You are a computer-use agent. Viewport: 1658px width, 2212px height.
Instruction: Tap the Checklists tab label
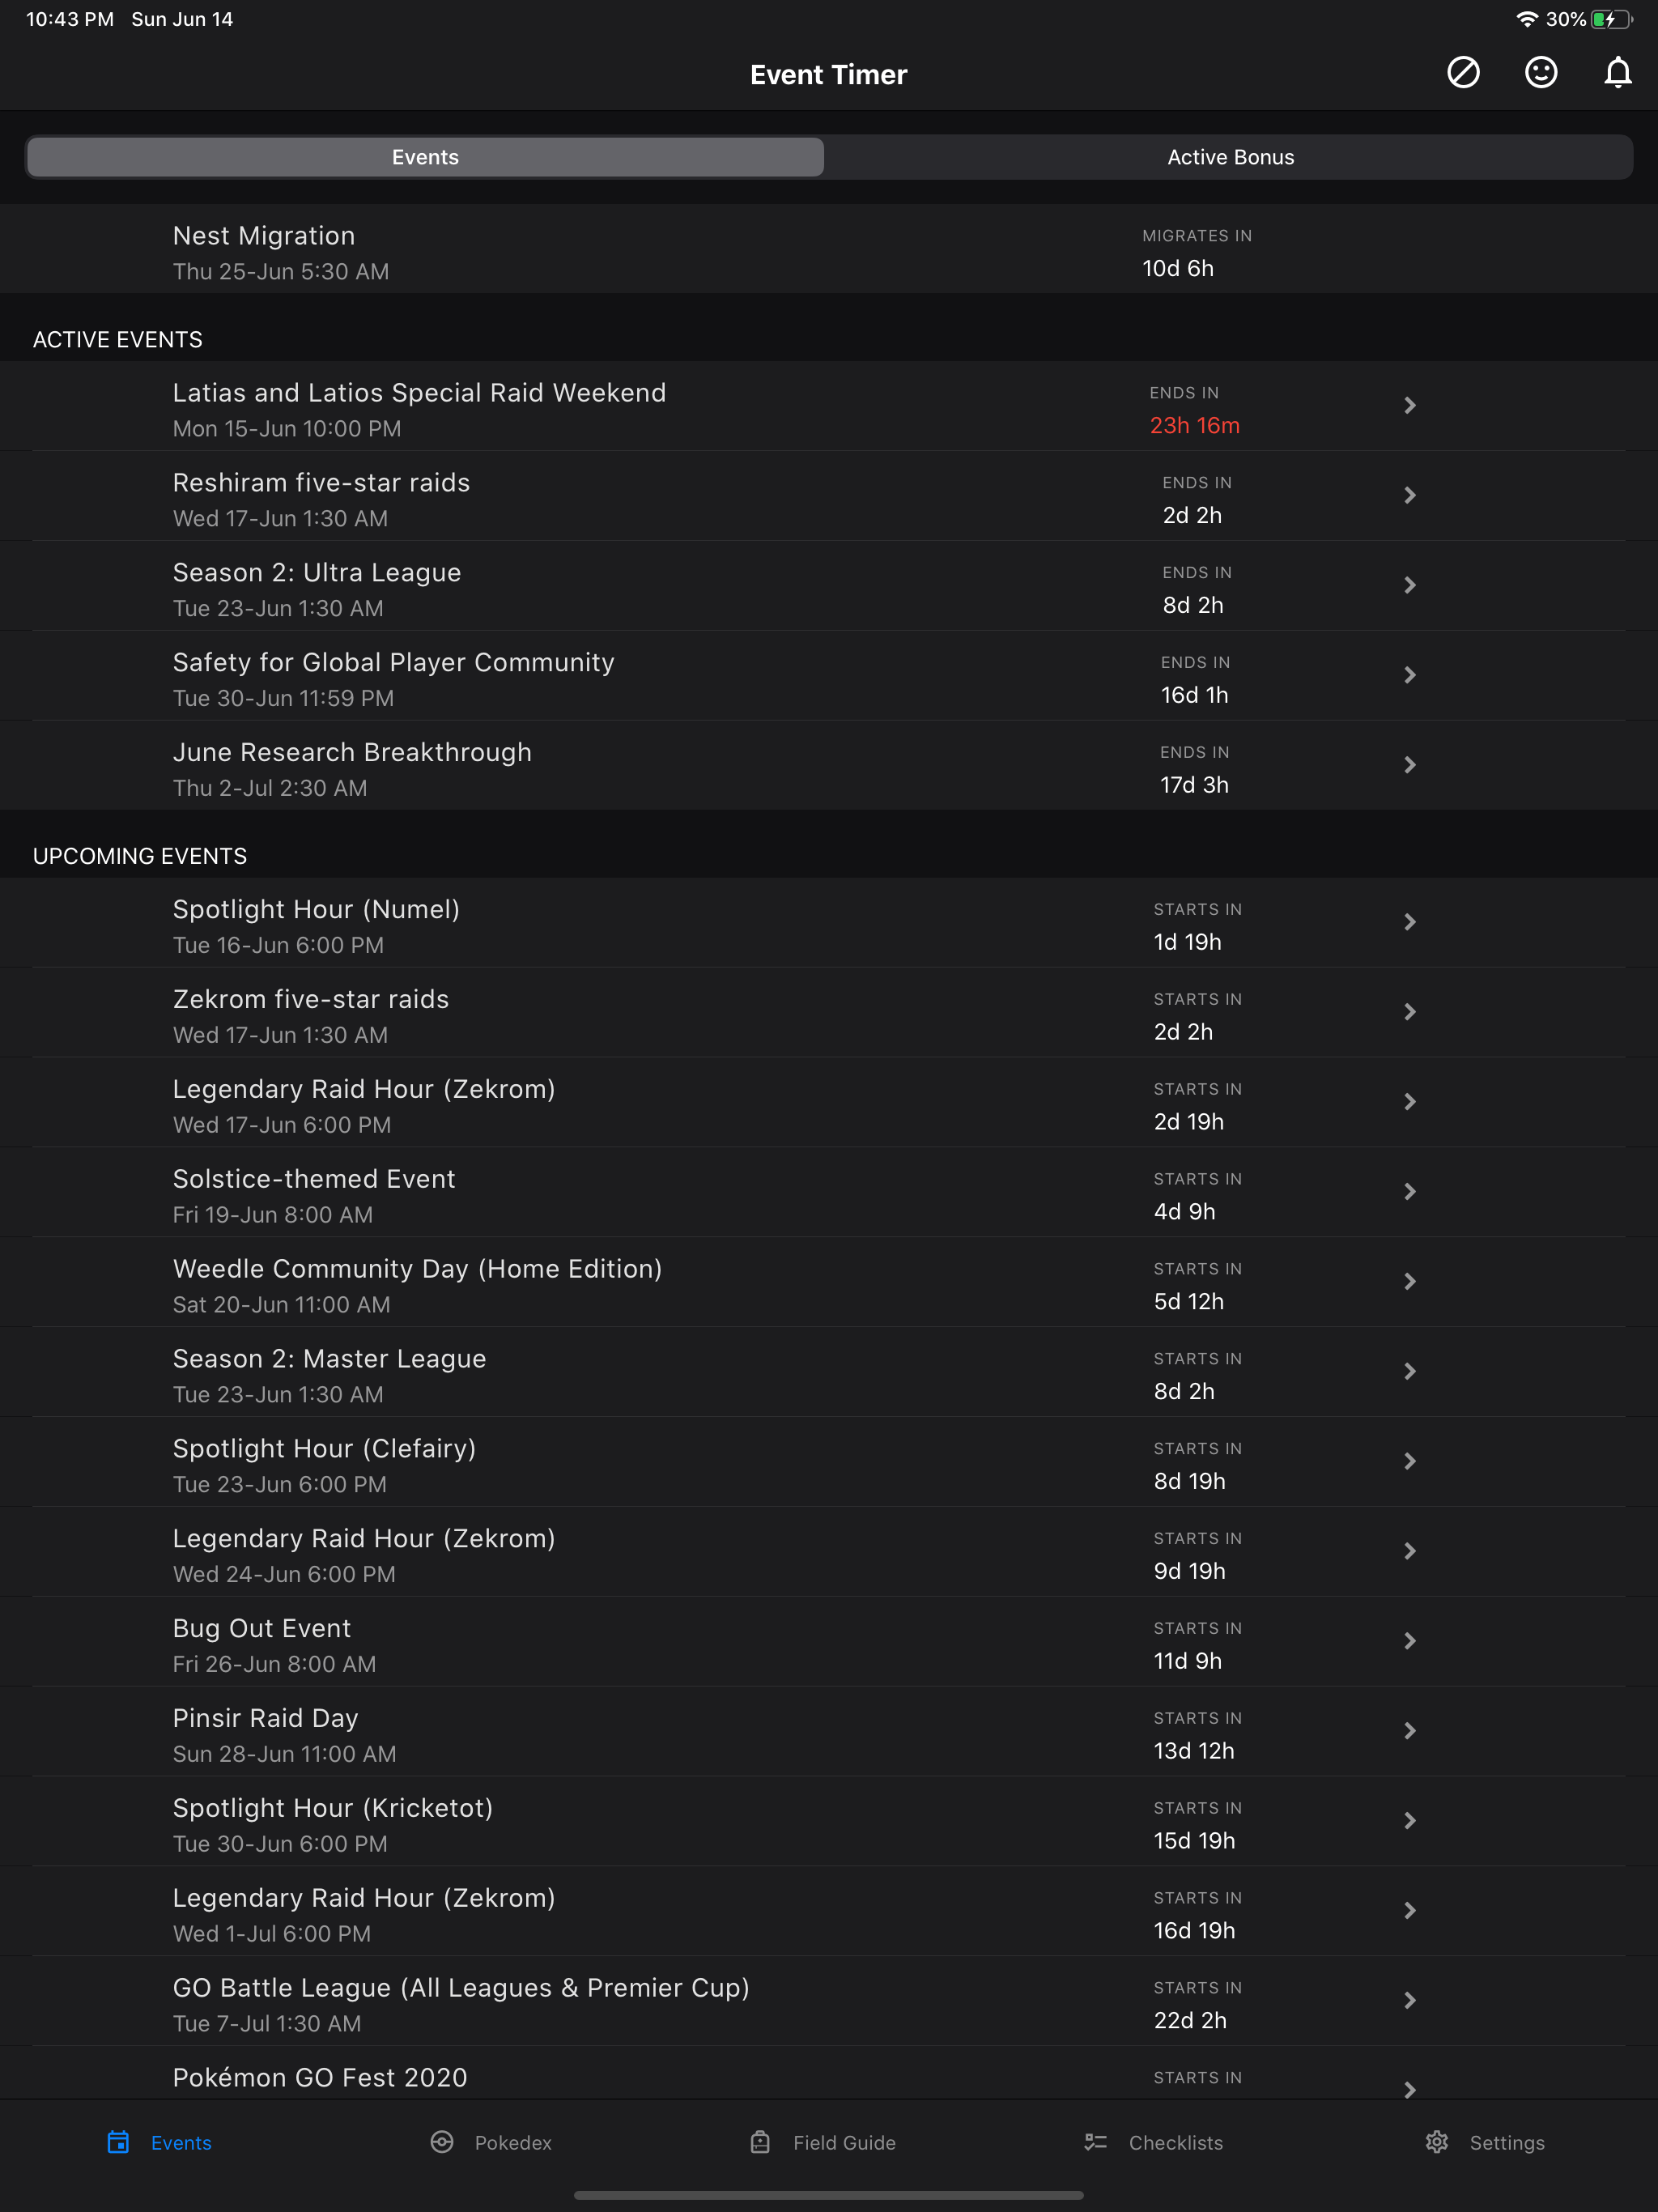pyautogui.click(x=1175, y=2143)
